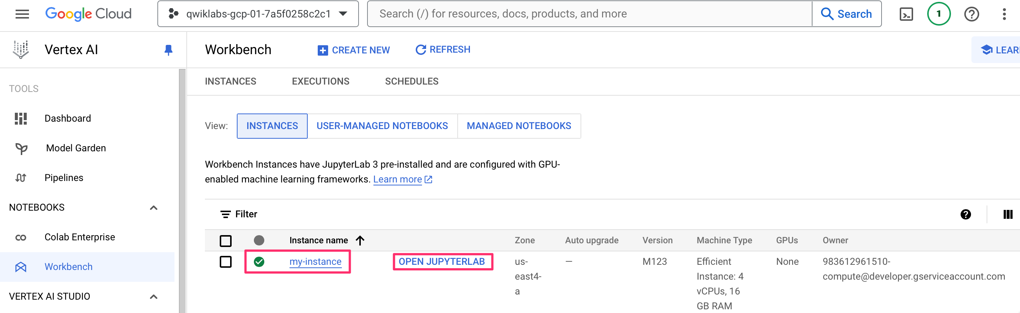Screen dimensions: 1020x313
Task: Click the Owner column header
Action: 835,240
